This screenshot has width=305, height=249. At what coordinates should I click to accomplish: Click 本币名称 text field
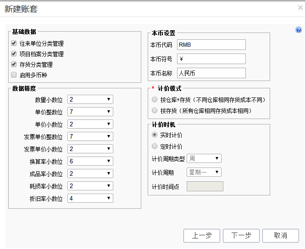point(211,73)
